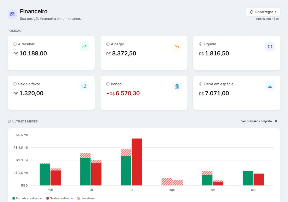
Task: Click the R$ 4,5 mil axis label
Action: click(21, 147)
